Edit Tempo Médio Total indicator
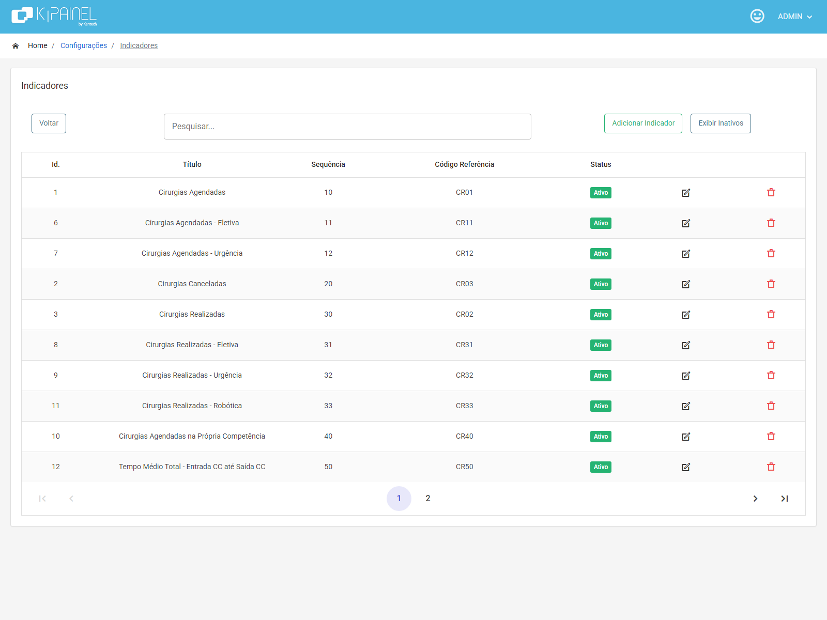 (686, 467)
